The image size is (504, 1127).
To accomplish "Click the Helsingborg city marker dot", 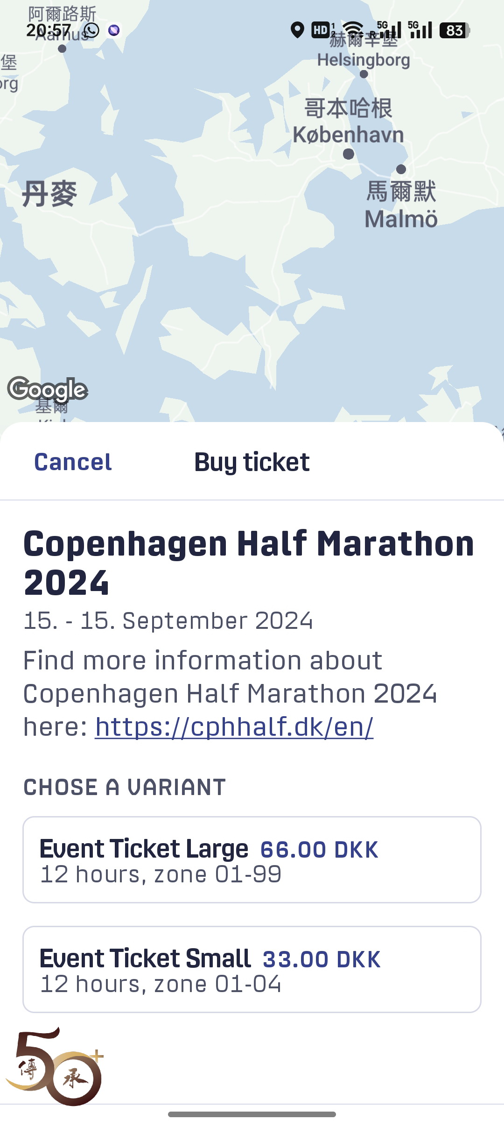I will [x=364, y=74].
